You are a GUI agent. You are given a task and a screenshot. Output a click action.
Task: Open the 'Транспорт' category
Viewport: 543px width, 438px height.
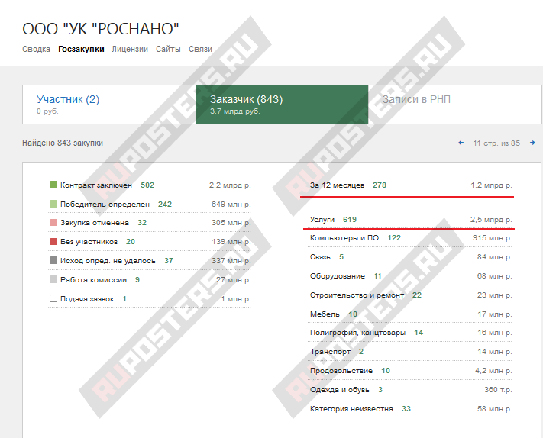coord(331,352)
